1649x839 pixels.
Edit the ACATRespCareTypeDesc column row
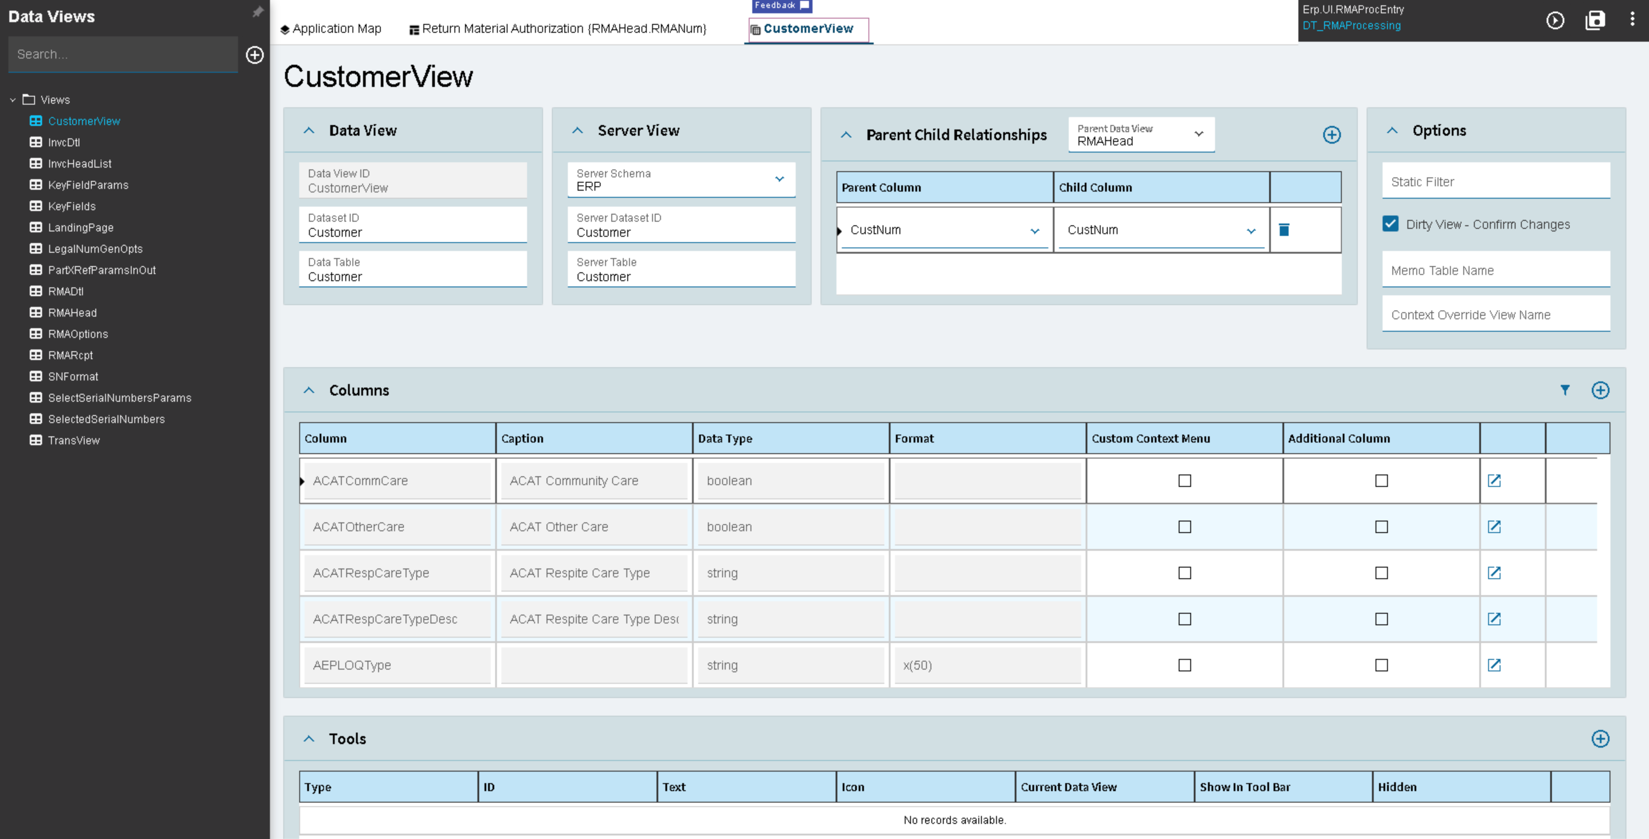[1493, 619]
